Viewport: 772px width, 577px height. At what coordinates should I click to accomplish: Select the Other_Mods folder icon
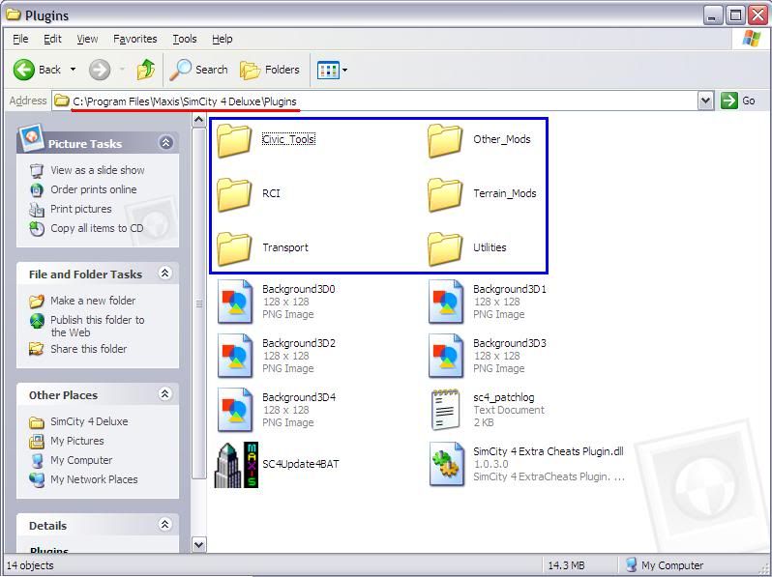[445, 141]
